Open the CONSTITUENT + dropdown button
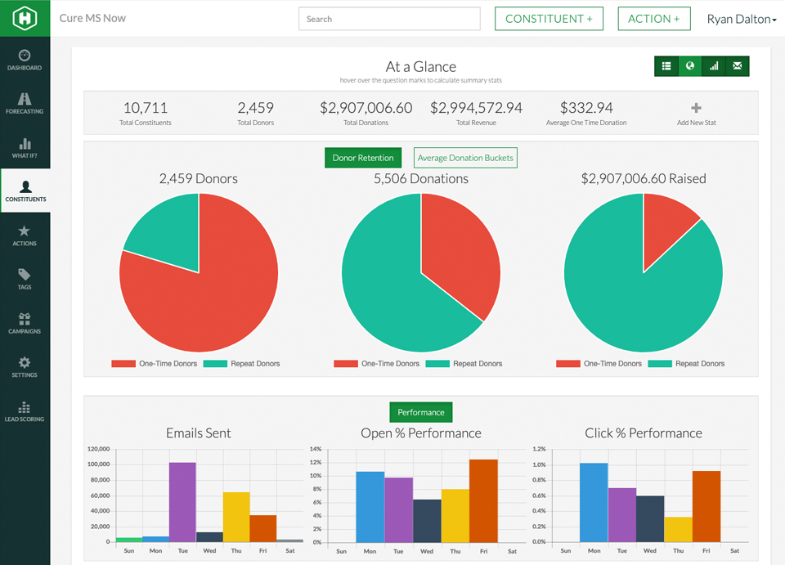This screenshot has height=565, width=785. click(549, 19)
